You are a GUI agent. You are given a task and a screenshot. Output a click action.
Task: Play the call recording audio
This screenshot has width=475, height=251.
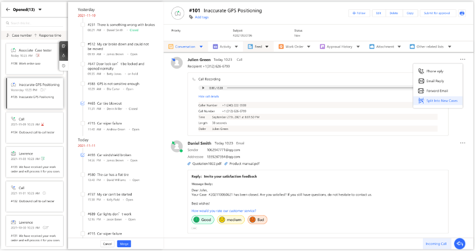point(203,88)
